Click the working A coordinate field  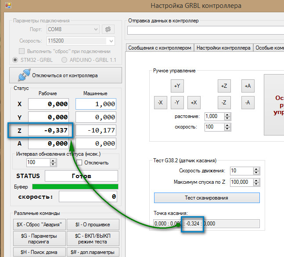pos(49,143)
